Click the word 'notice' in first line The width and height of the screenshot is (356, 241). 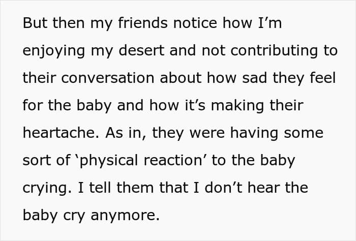[x=195, y=23]
